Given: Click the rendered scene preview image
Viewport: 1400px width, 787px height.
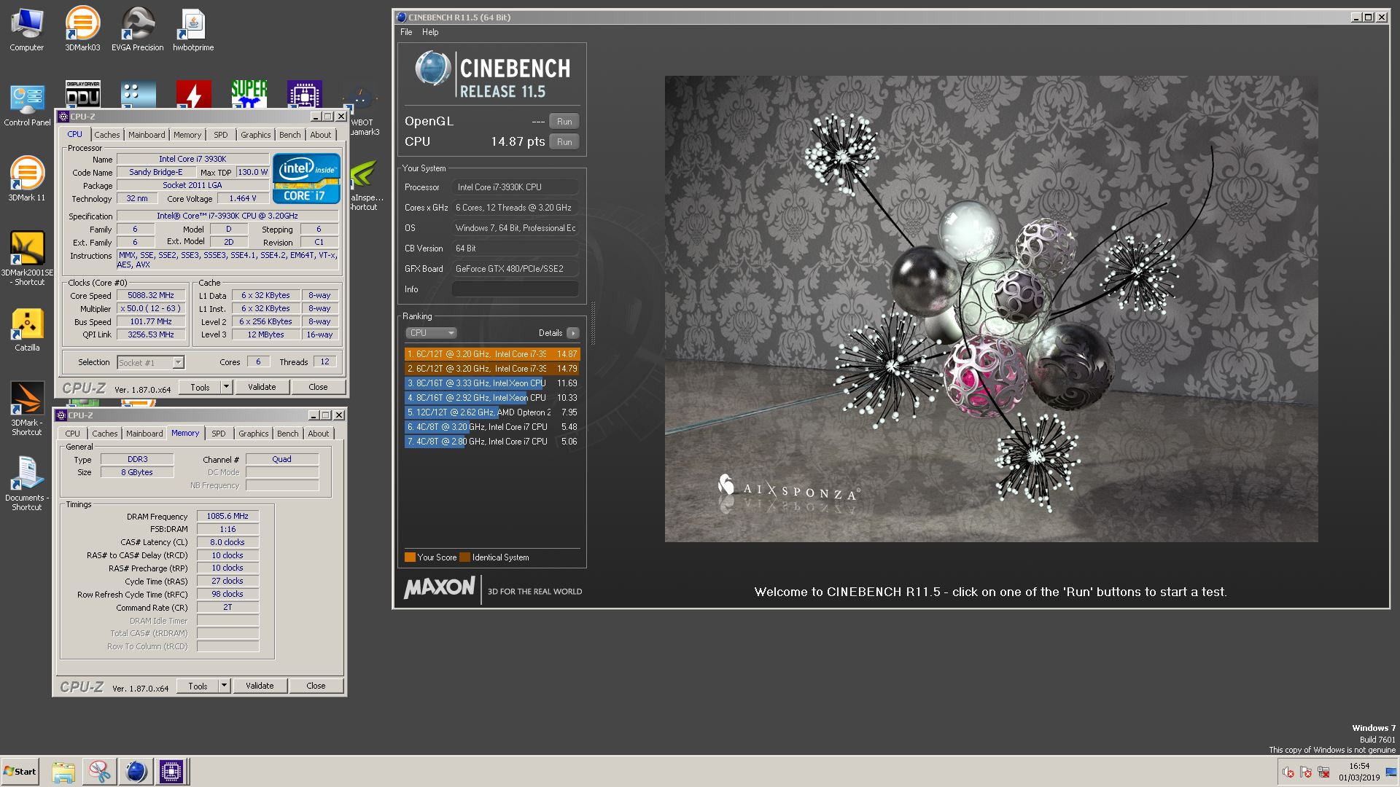Looking at the screenshot, I should (x=991, y=309).
